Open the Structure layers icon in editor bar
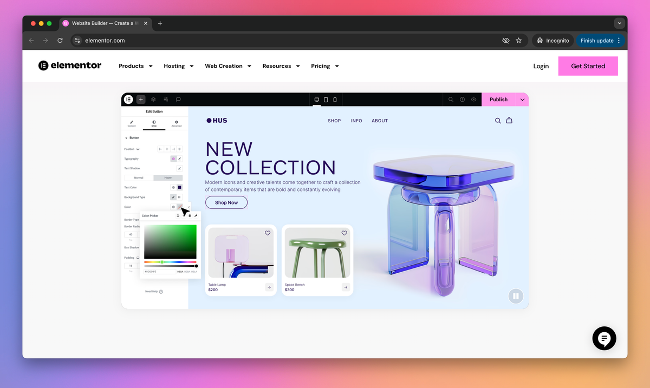Image resolution: width=650 pixels, height=388 pixels. (x=153, y=100)
